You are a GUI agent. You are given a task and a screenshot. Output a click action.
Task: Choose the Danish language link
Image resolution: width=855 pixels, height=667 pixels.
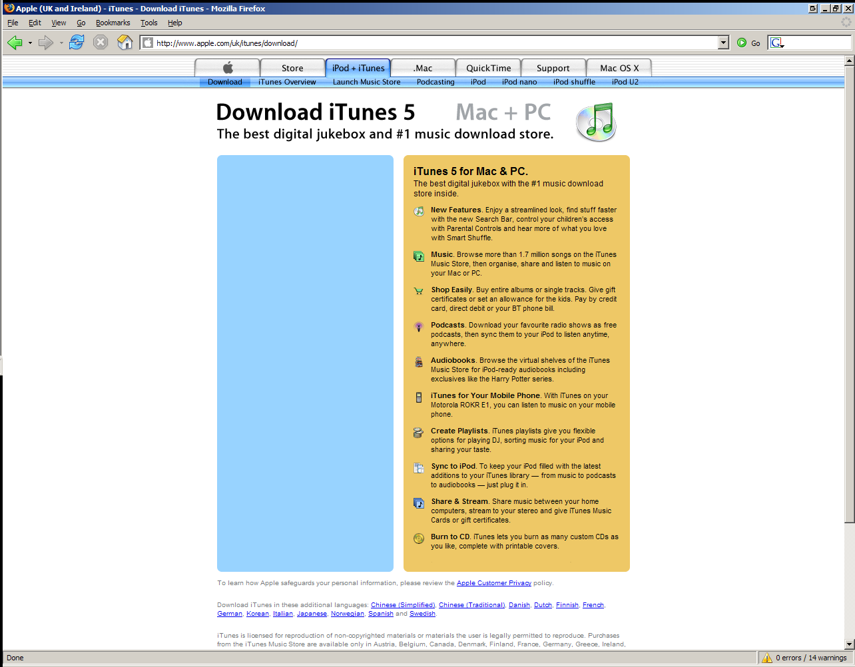click(x=519, y=605)
